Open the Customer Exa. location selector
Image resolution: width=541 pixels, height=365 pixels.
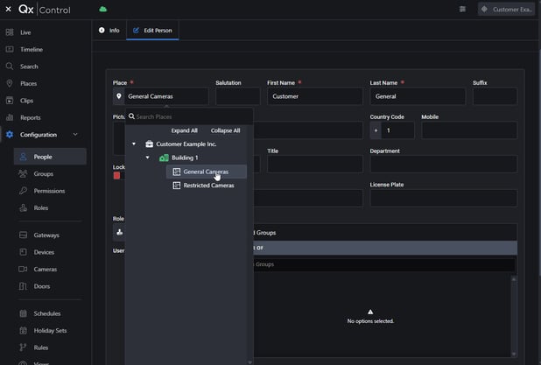tap(506, 10)
